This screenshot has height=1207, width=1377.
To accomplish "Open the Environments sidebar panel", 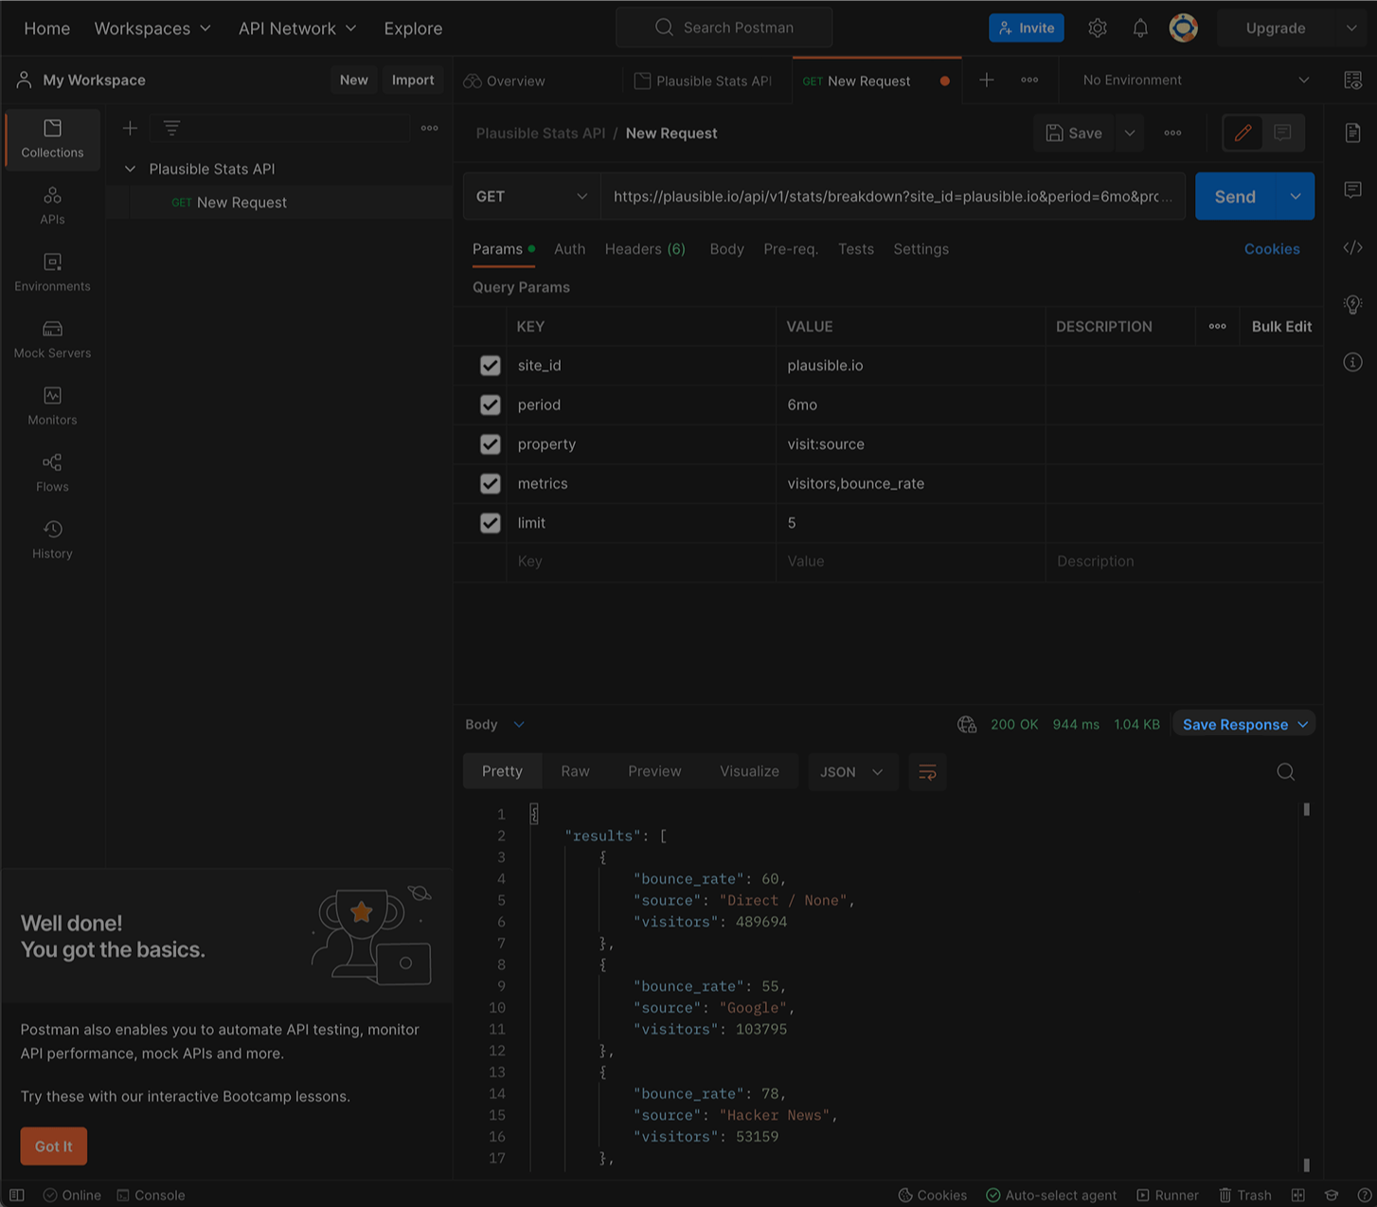I will tap(52, 272).
